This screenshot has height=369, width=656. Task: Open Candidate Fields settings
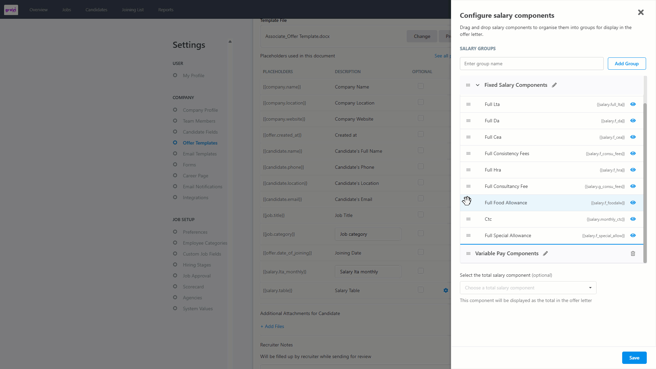point(200,132)
